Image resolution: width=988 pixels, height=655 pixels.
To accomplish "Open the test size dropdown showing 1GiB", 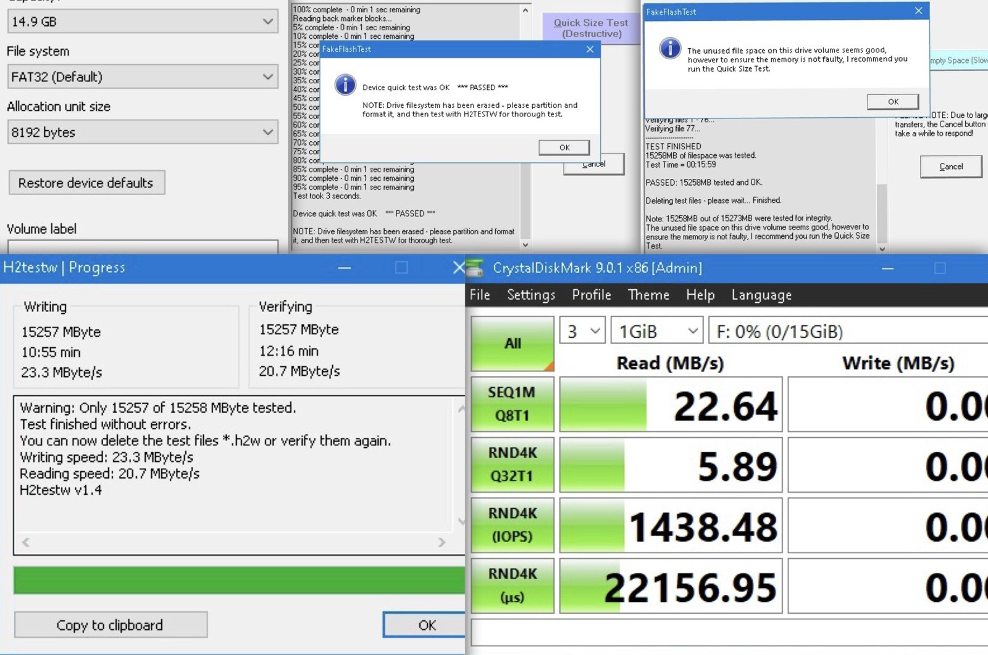I will click(656, 331).
